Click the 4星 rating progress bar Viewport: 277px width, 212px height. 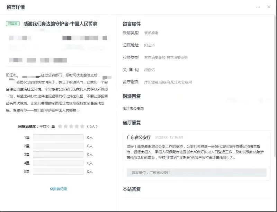pos(59,163)
